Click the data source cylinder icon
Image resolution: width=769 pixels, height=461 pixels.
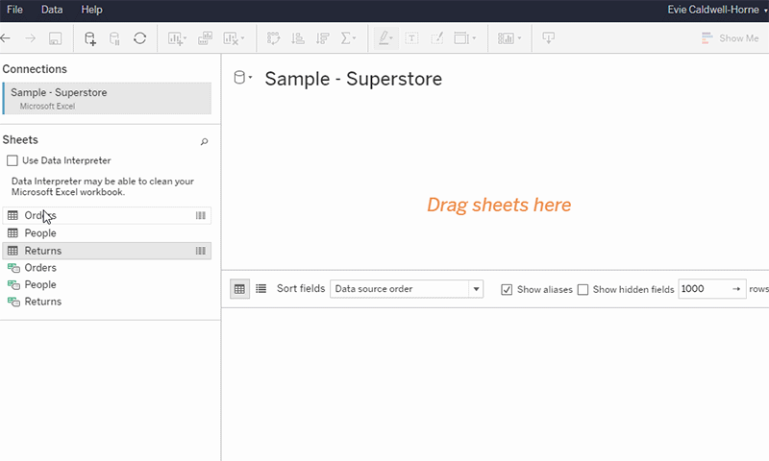click(238, 78)
